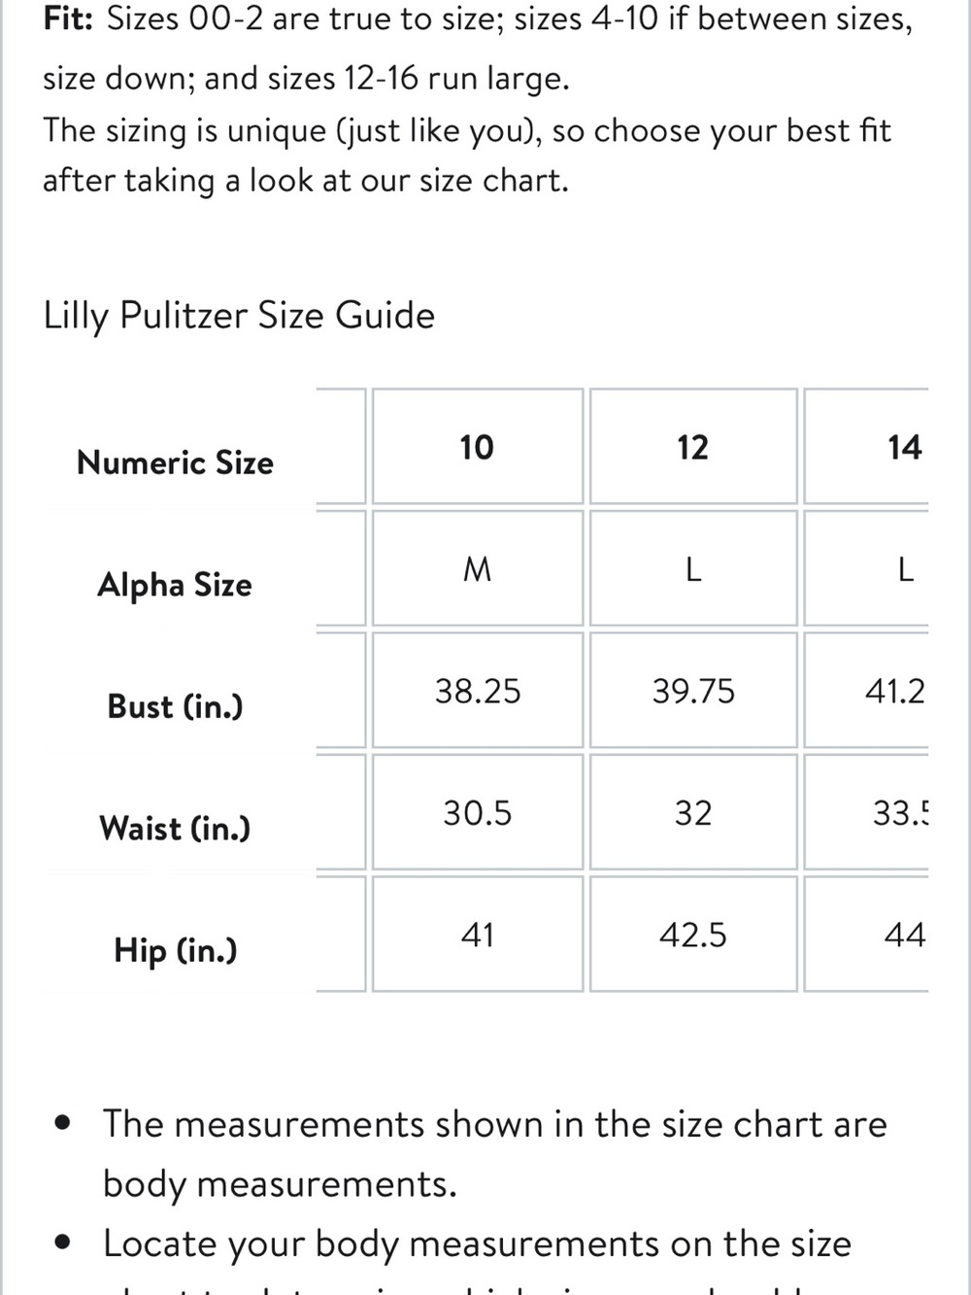Click the Lilly Pulitzer Size Guide heading
This screenshot has width=971, height=1295.
[x=239, y=316]
